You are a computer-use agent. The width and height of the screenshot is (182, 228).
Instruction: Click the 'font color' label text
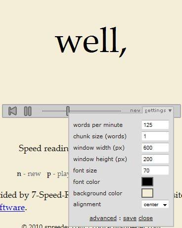click(87, 182)
